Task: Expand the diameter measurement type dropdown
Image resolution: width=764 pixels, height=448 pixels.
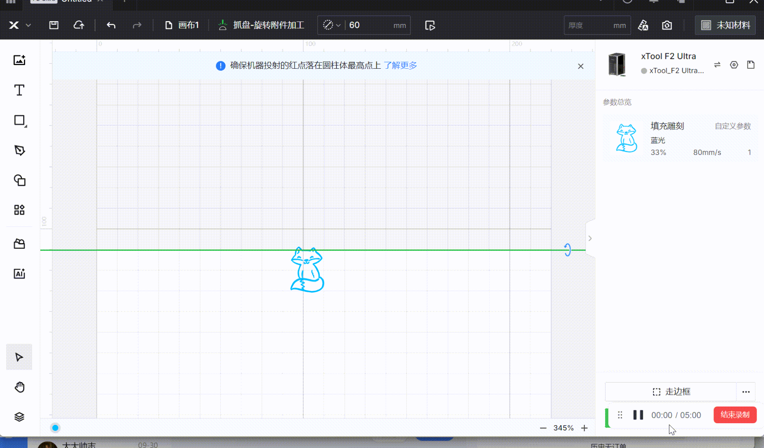Action: coord(332,25)
